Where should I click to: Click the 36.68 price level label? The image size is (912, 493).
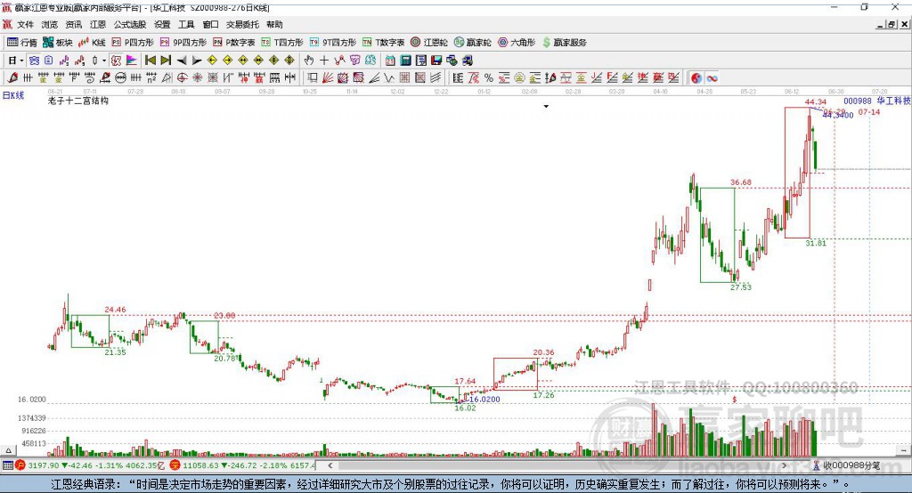click(741, 182)
